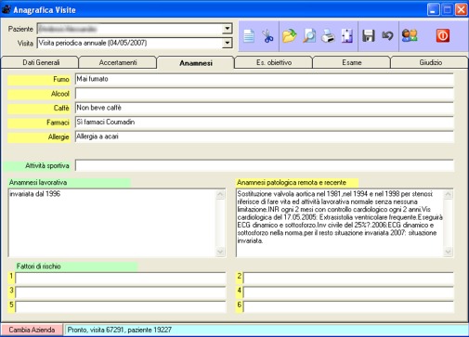This screenshot has height=337, width=469.
Task: Click the floppy disk save icon
Action: pos(369,36)
